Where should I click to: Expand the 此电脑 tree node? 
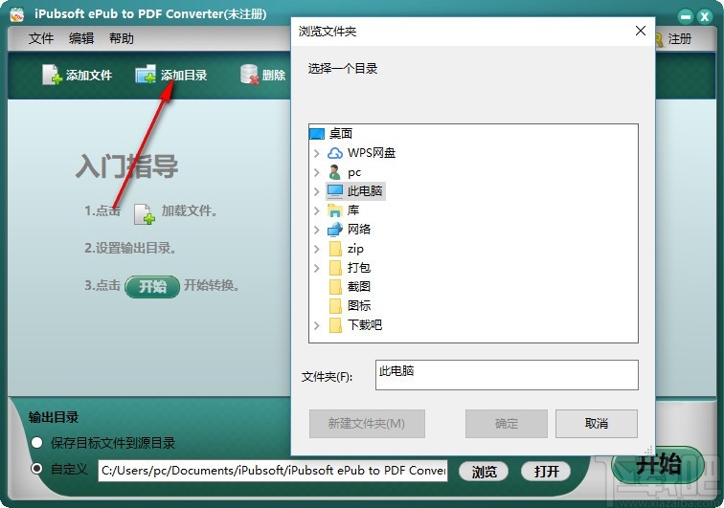317,191
